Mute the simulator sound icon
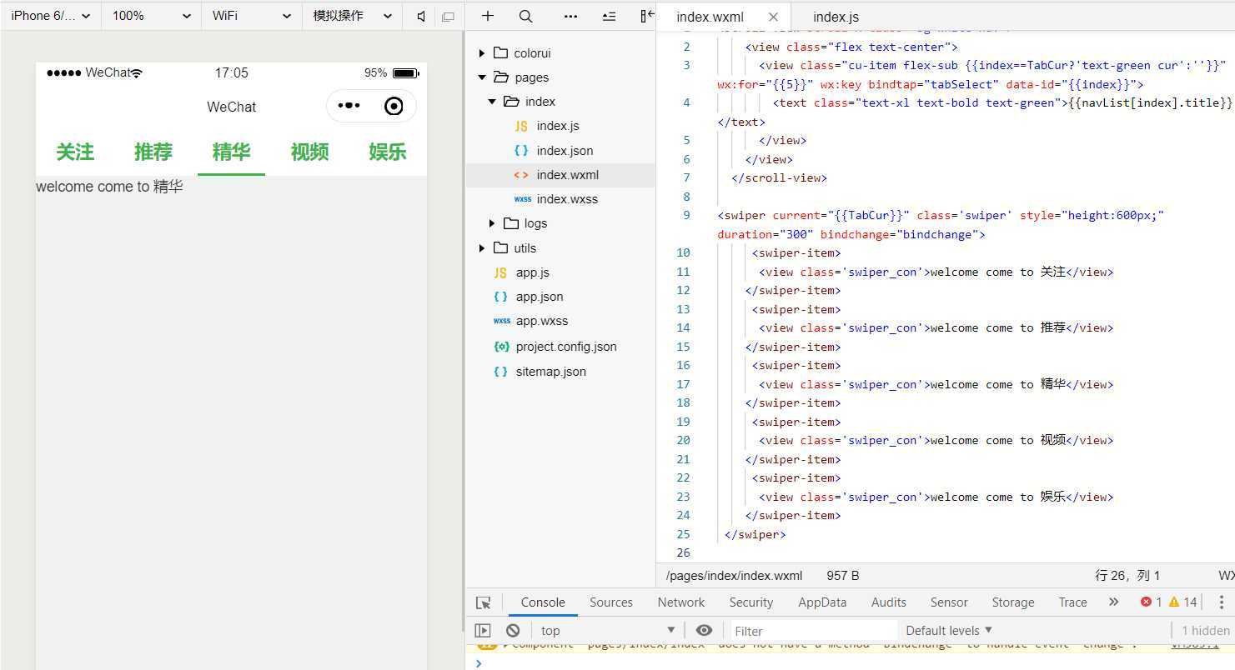Screen dimensions: 1235x670 pyautogui.click(x=421, y=16)
